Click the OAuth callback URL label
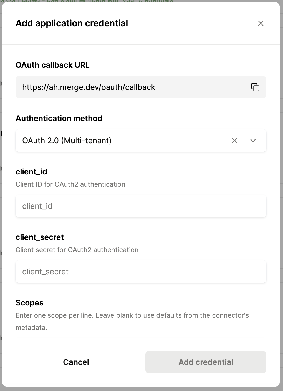The image size is (283, 391). [52, 65]
